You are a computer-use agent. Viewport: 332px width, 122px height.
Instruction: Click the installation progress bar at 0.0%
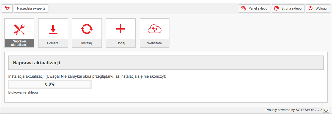(50, 84)
